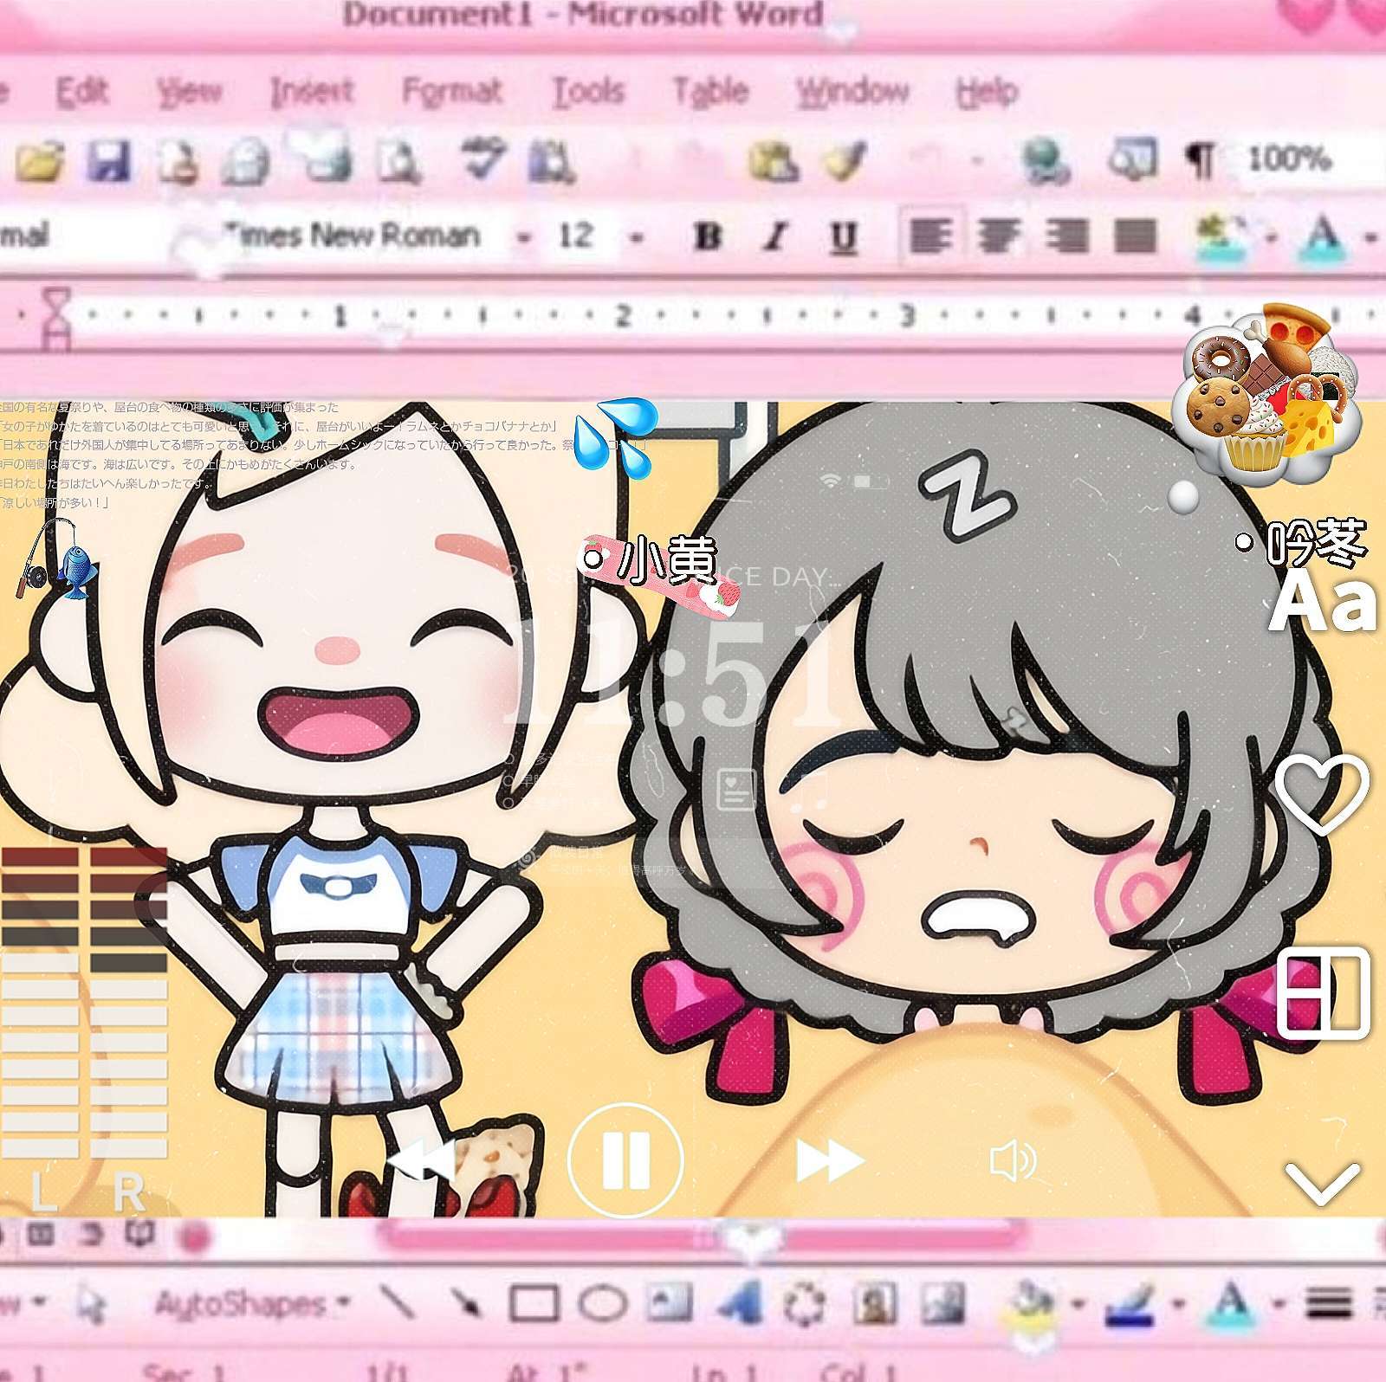This screenshot has width=1386, height=1382.
Task: Click the layout grid icon
Action: (x=1324, y=992)
